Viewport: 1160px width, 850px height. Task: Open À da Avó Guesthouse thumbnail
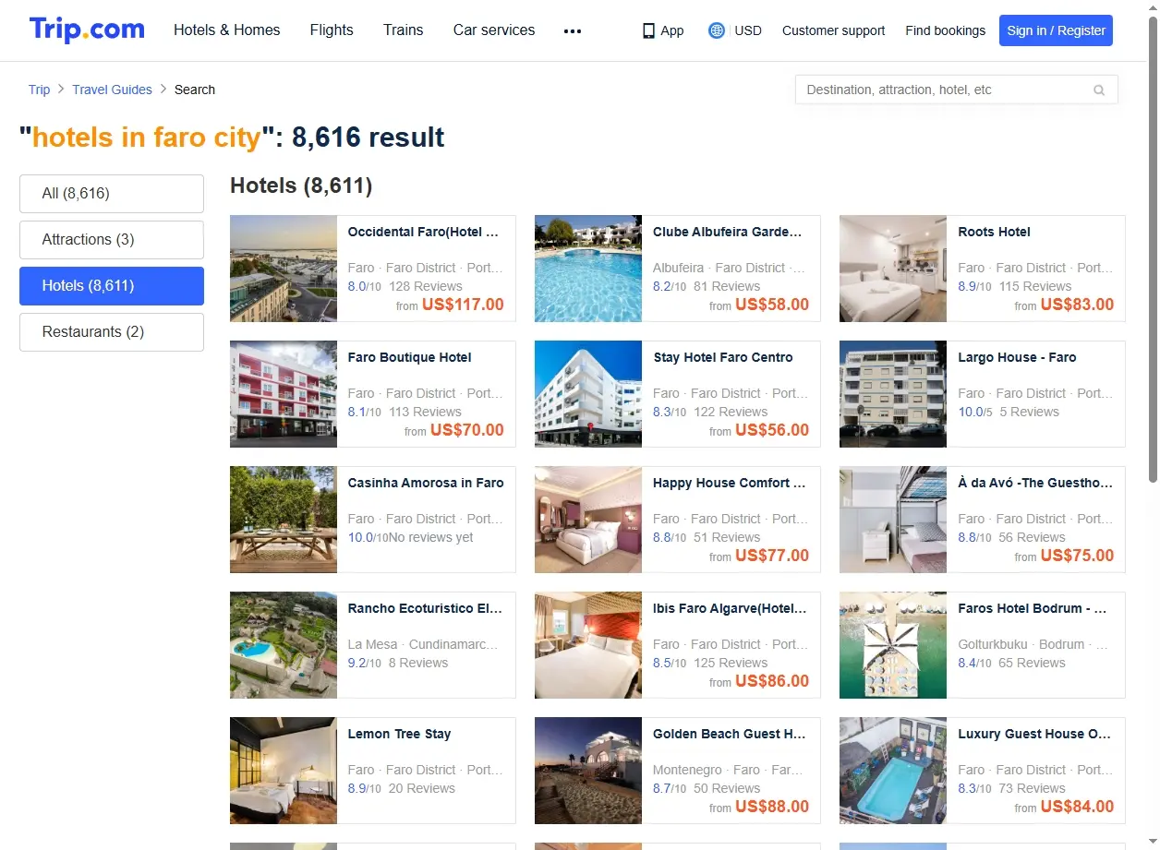tap(893, 520)
